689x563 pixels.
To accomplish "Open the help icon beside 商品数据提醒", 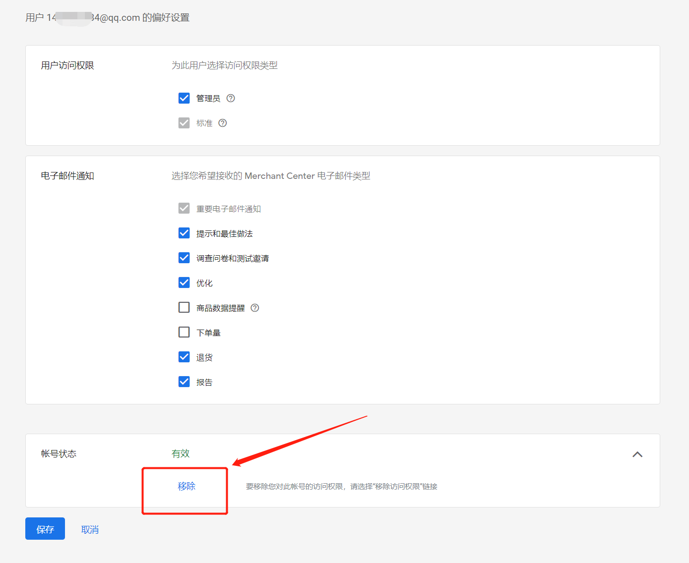I will [x=255, y=308].
